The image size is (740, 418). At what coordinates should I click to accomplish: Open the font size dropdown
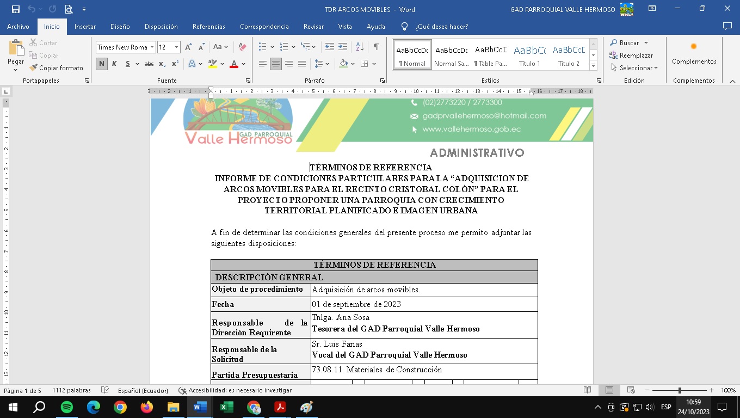pos(176,47)
